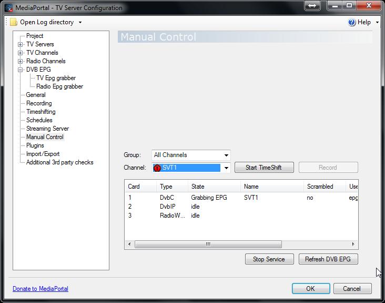Click the Open Log directory folder icon
Screen dimensions: 385x303
14,22
